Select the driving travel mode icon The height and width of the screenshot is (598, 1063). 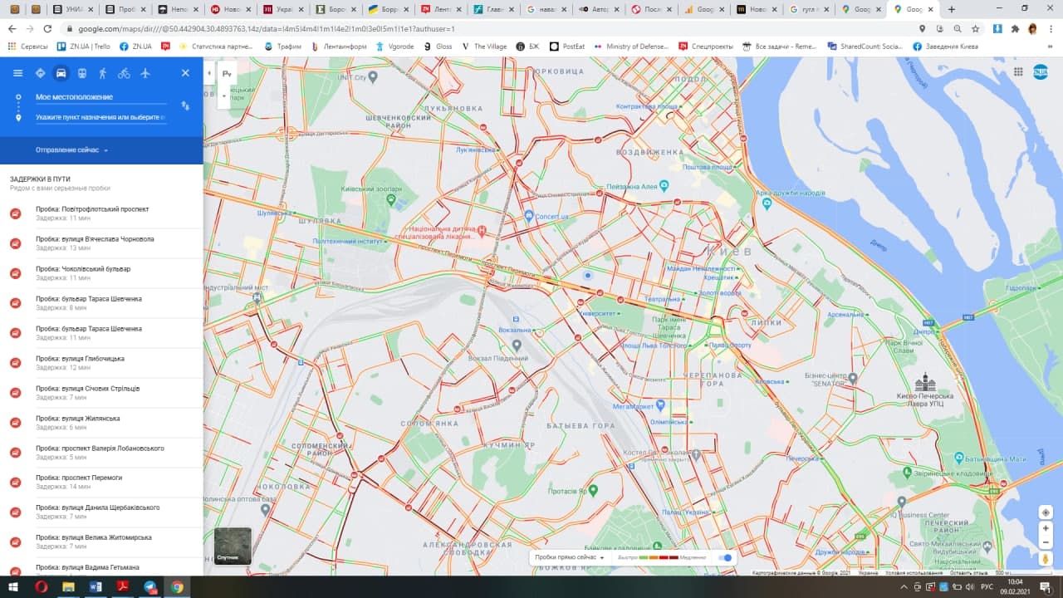61,73
